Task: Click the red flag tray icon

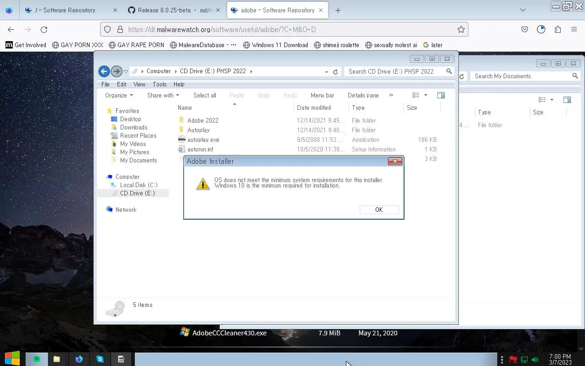Action: point(513,360)
